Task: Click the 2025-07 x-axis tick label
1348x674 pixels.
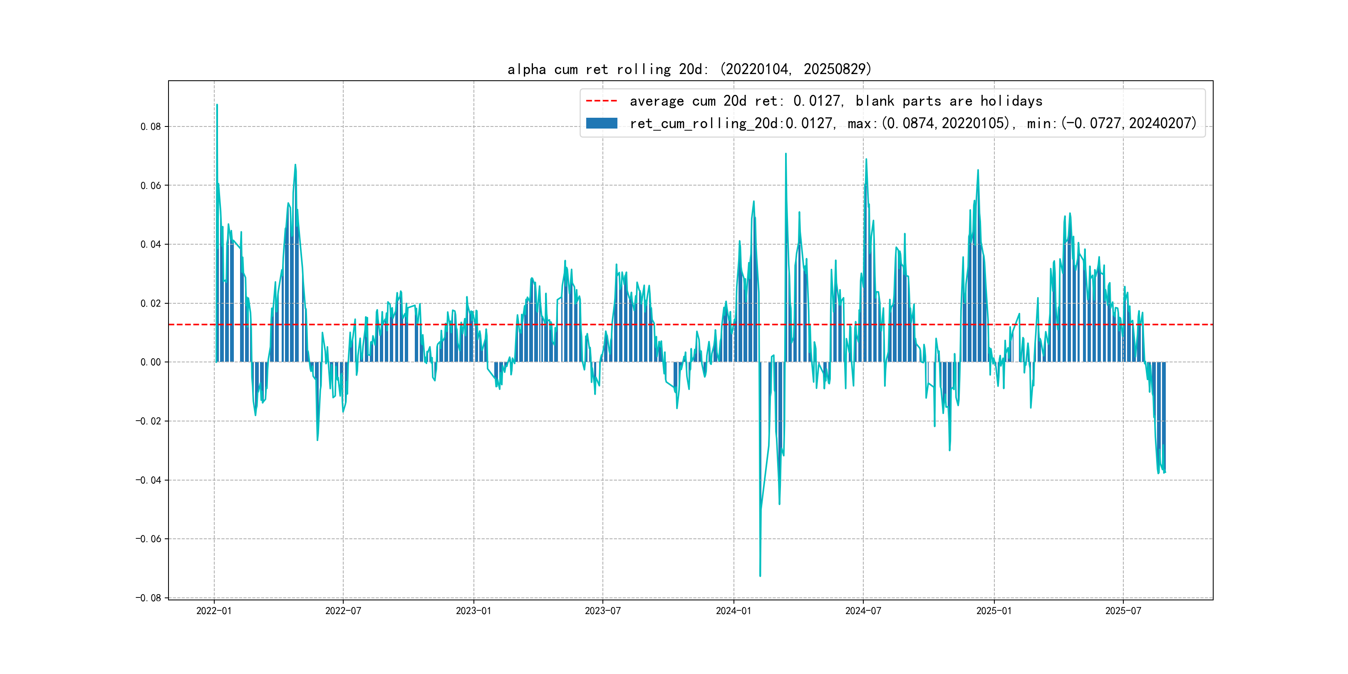Action: pos(1123,611)
